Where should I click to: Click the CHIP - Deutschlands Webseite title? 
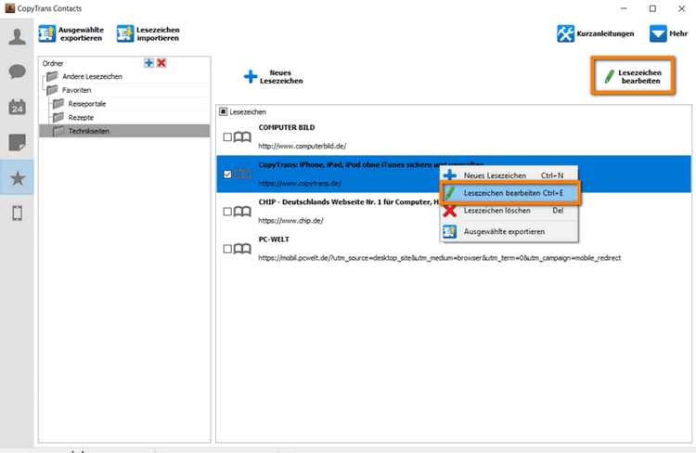(x=348, y=202)
